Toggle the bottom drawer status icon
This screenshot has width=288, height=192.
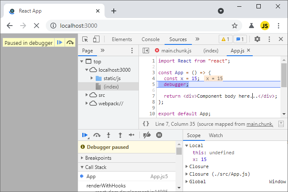click(x=281, y=124)
